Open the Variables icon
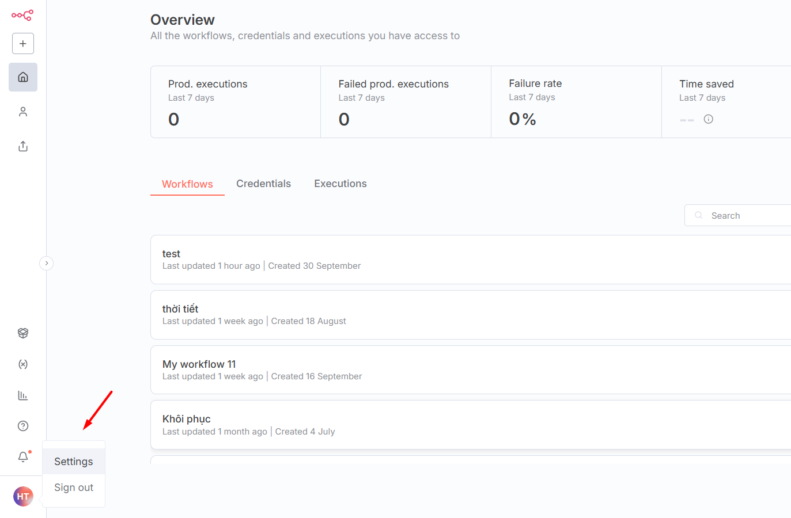791x518 pixels. coord(23,364)
